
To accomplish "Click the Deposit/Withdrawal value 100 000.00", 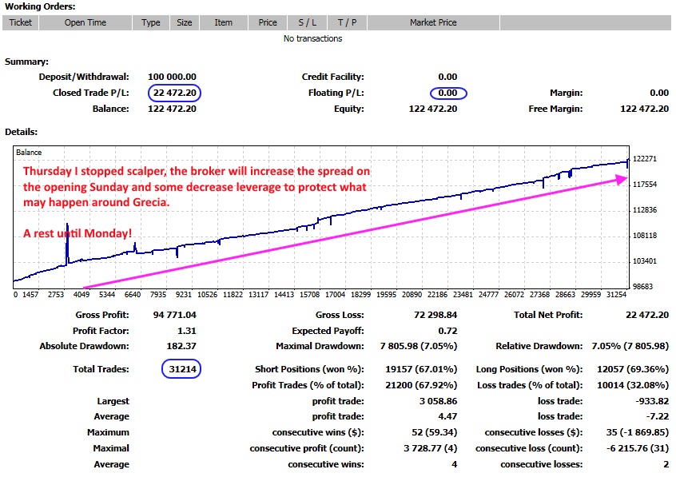I will (x=172, y=77).
